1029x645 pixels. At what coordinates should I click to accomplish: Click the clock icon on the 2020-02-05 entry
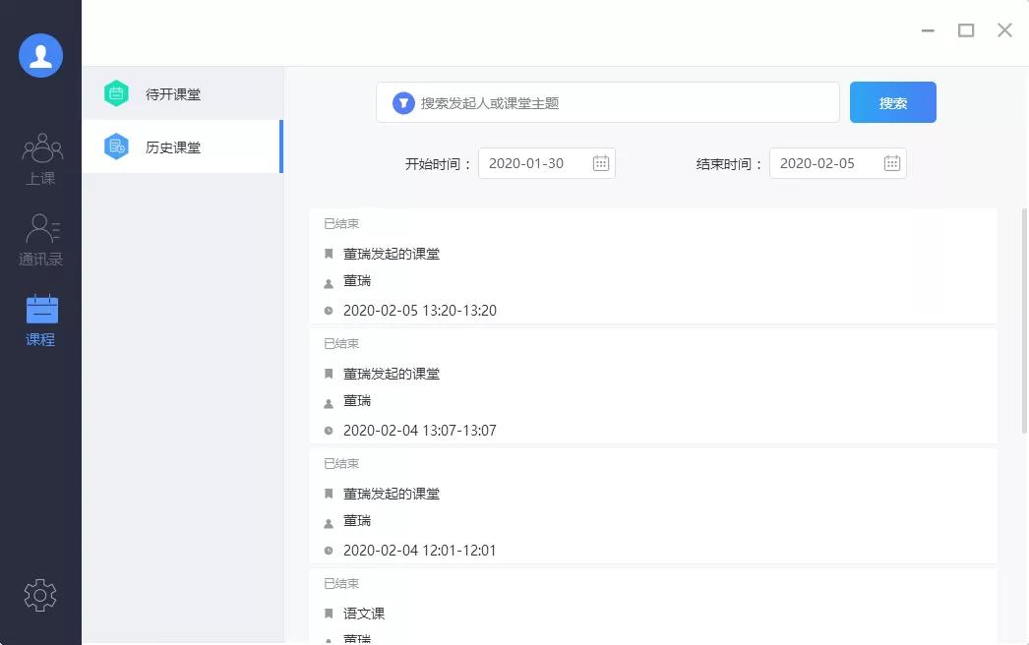click(x=330, y=310)
